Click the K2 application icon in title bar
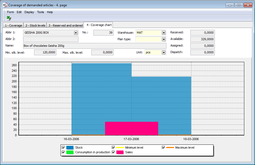Screen dimensions: 255x165 pyautogui.click(x=5, y=5)
